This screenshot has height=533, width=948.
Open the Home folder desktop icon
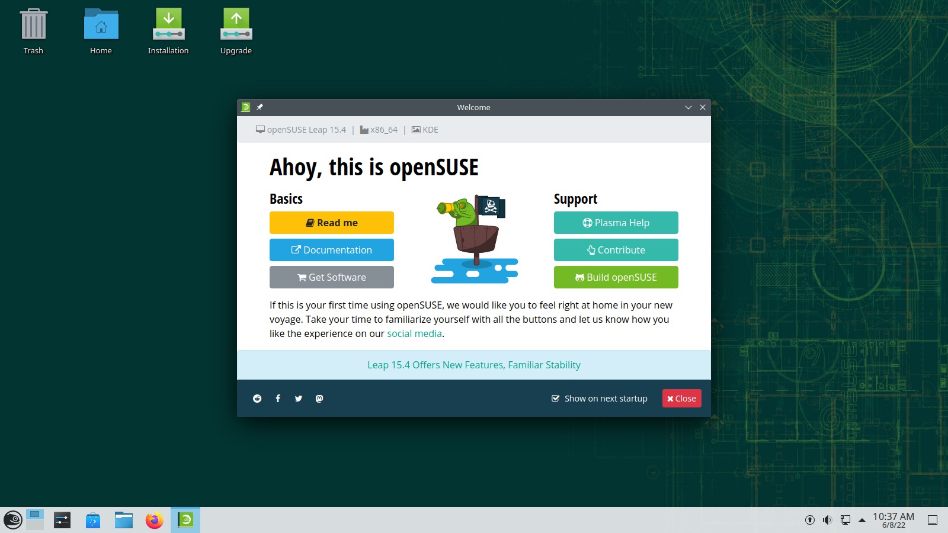pyautogui.click(x=101, y=32)
